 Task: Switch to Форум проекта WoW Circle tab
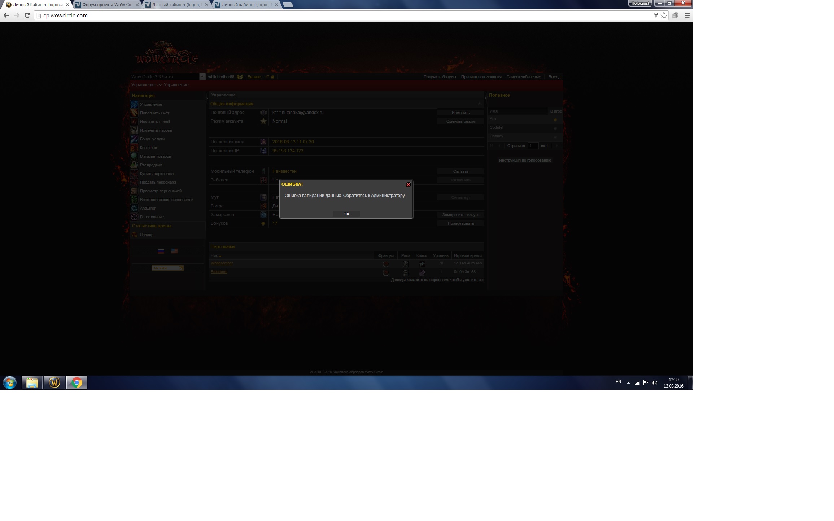107,5
